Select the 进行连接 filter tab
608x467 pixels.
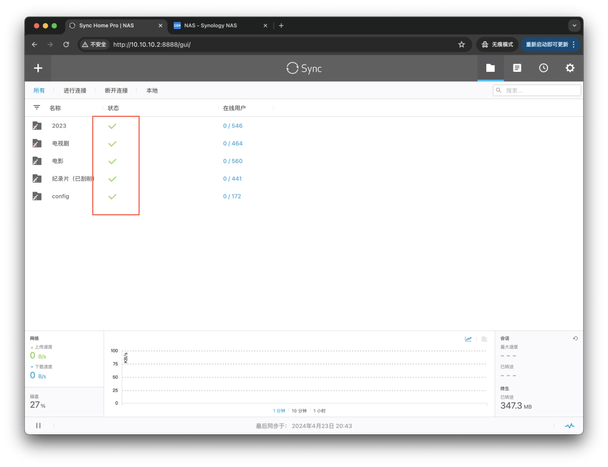[x=75, y=90]
